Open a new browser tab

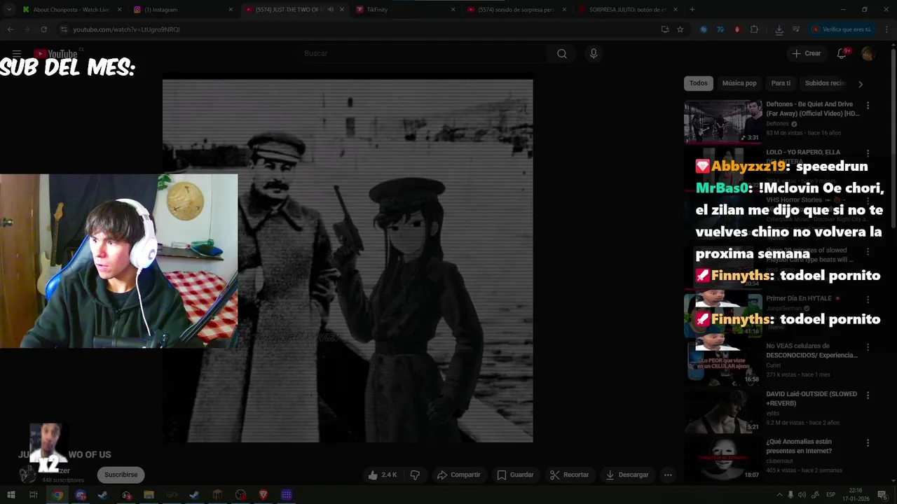click(x=692, y=10)
